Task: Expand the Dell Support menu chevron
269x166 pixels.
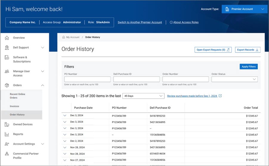Action: 43,48
